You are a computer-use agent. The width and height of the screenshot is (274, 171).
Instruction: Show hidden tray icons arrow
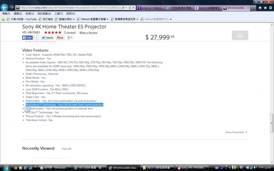click(x=230, y=168)
